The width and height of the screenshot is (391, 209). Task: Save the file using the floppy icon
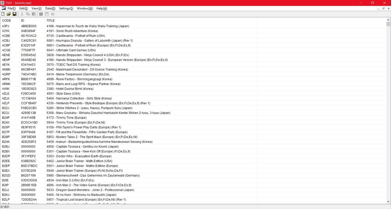pyautogui.click(x=14, y=14)
